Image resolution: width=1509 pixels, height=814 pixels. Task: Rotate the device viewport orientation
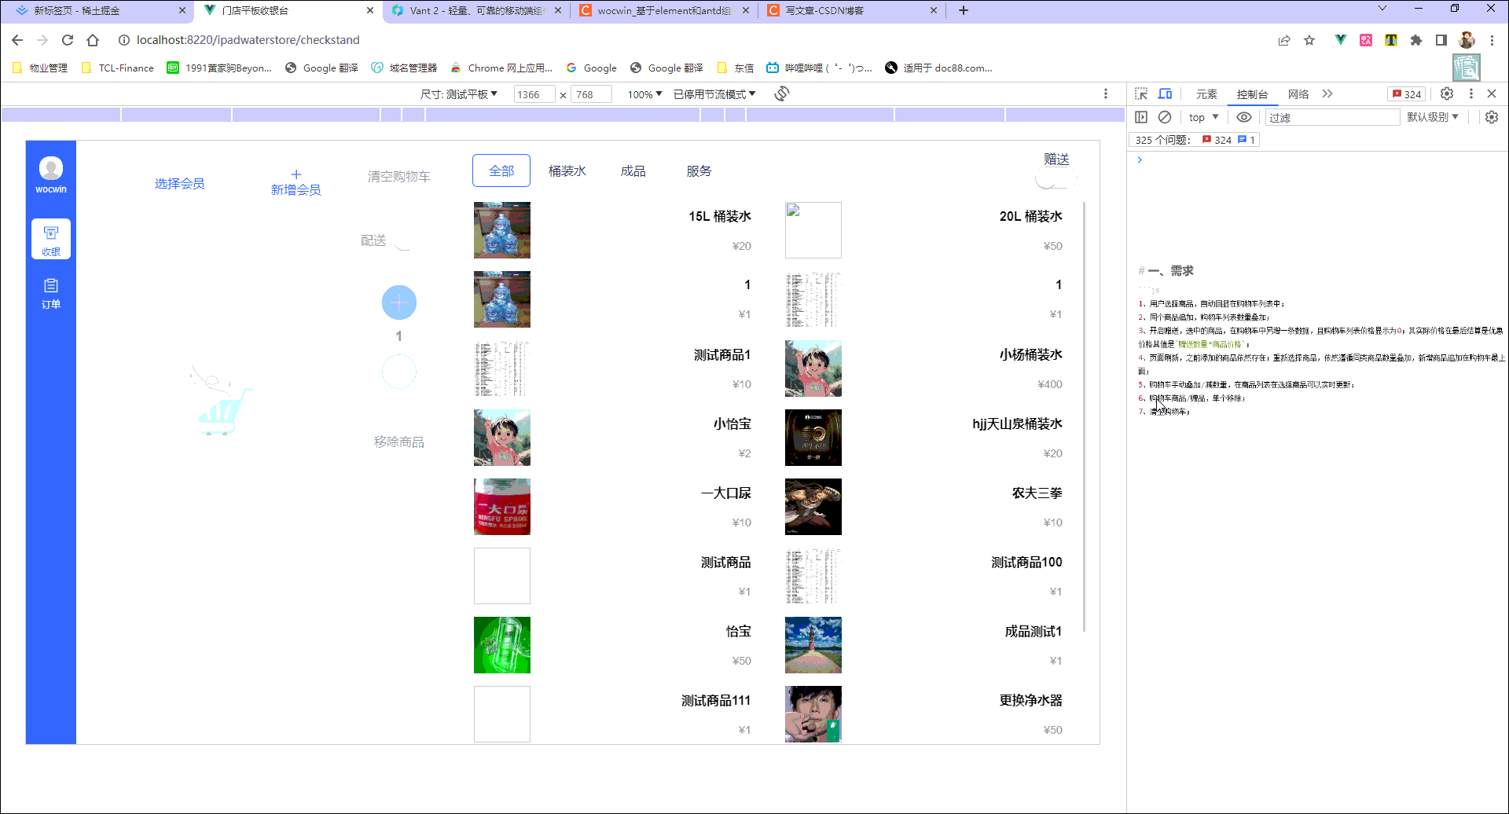781,93
